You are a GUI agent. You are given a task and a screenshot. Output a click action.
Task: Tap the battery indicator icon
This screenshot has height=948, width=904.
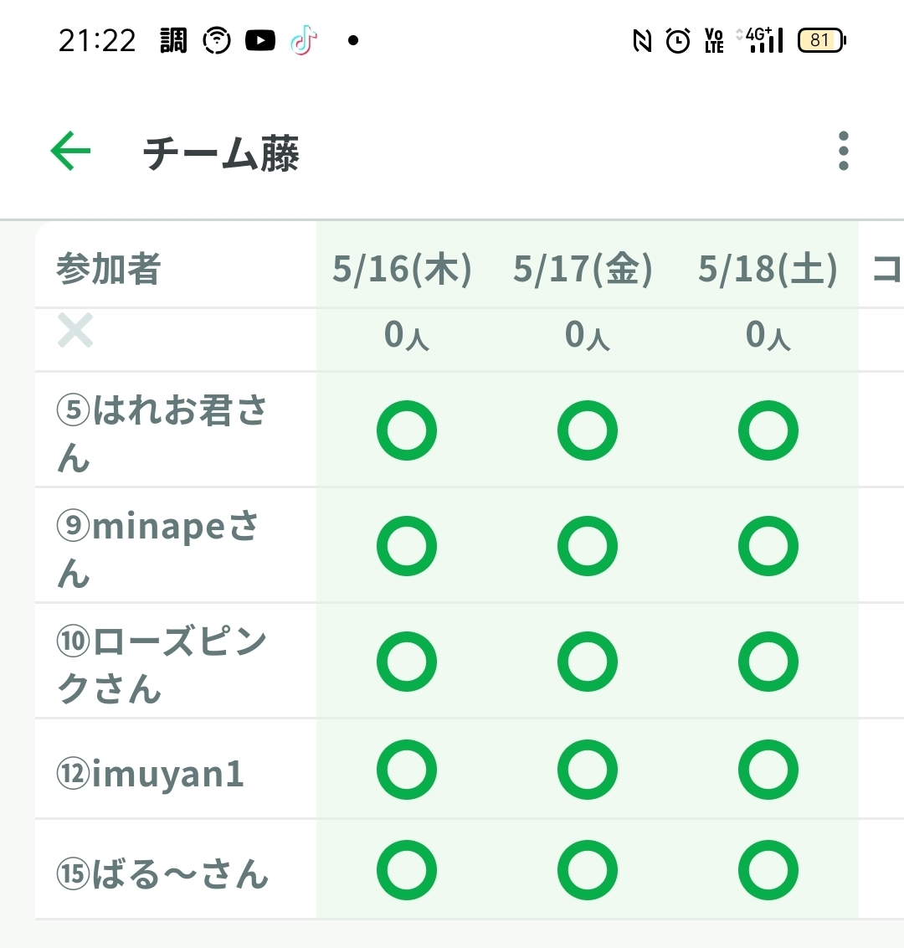pos(821,40)
